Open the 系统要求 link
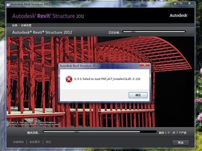Screen dimensions: 202x151 (x=35, y=142)
